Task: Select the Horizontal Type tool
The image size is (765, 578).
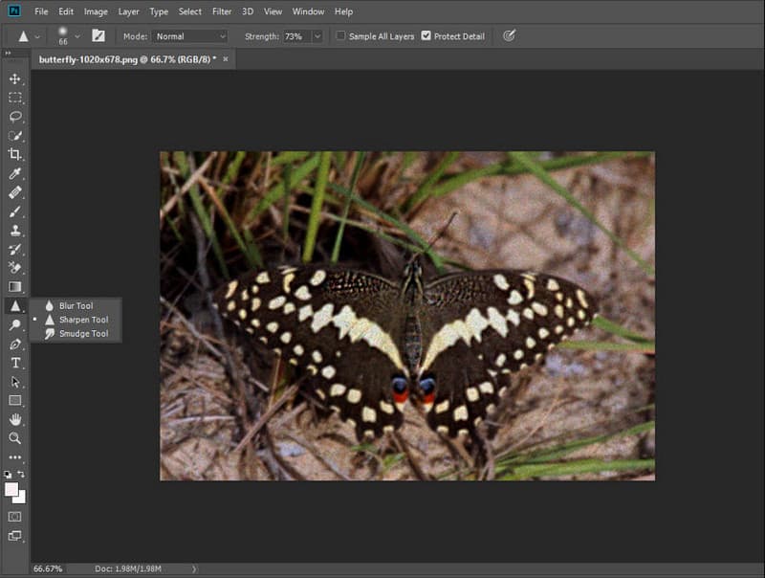Action: pos(13,362)
